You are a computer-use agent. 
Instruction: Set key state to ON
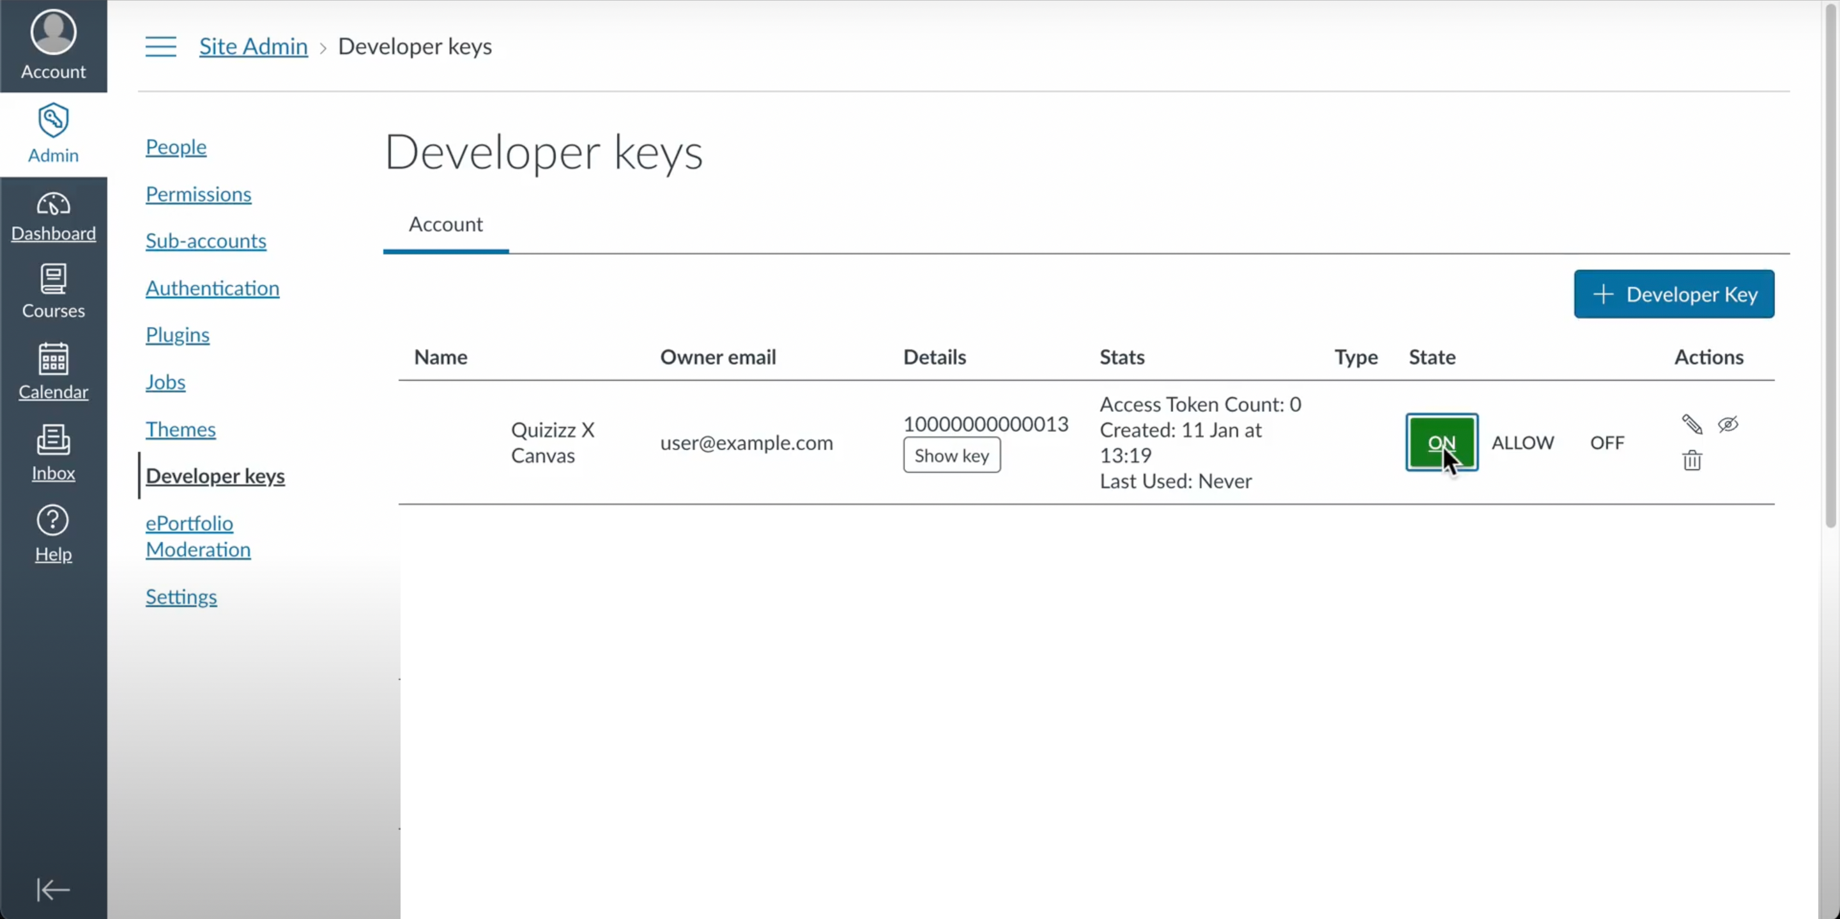[x=1441, y=442]
